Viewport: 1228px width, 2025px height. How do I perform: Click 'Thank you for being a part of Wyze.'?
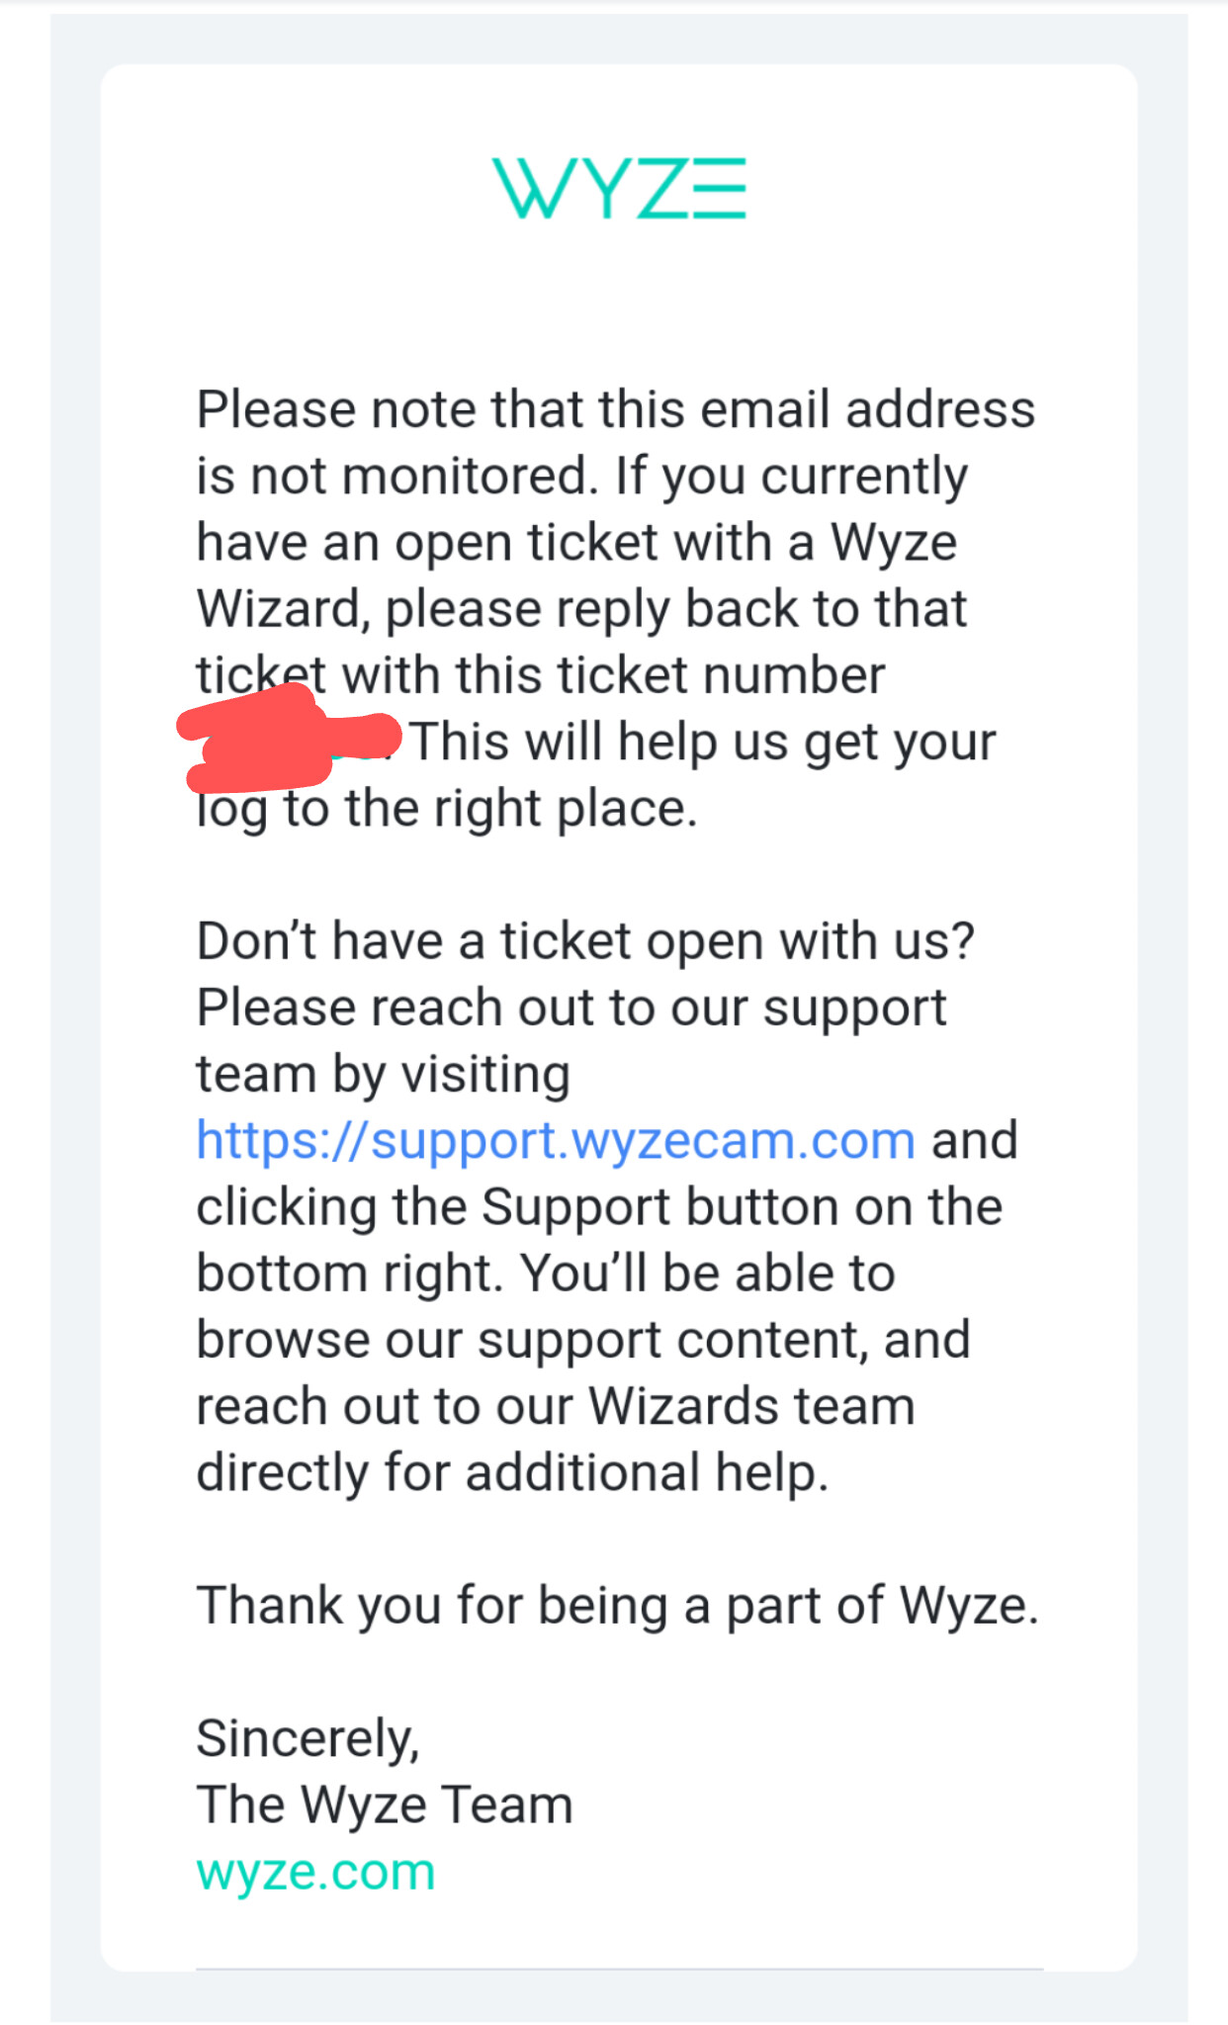pyautogui.click(x=617, y=1606)
